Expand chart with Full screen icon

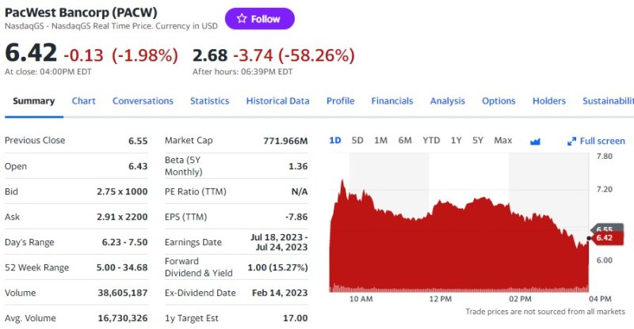click(596, 141)
